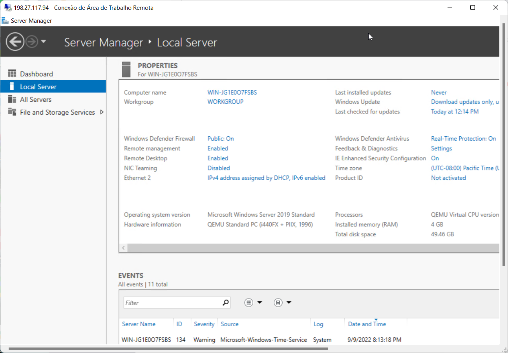The image size is (508, 353).
Task: Maximize the Remote Desktop window
Action: tap(473, 7)
